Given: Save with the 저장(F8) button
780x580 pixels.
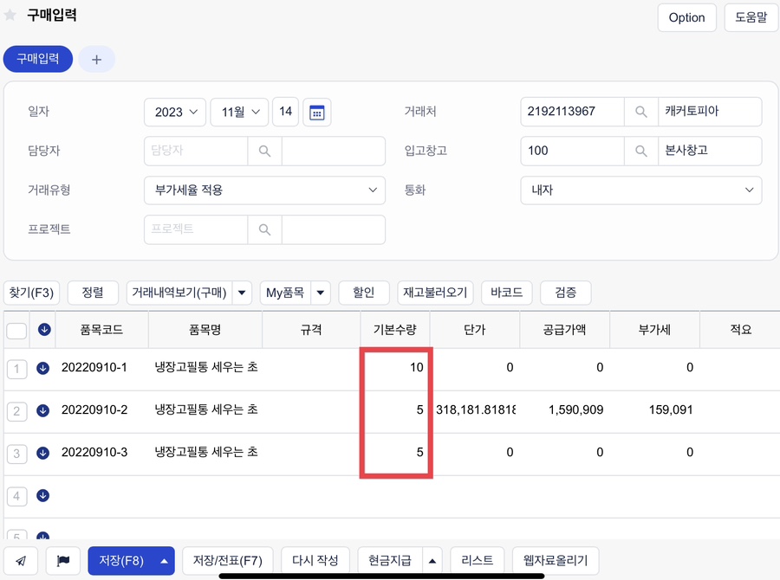Looking at the screenshot, I should 120,561.
